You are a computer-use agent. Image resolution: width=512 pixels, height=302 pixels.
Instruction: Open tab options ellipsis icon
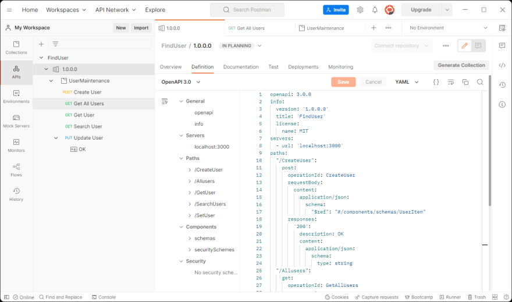388,28
